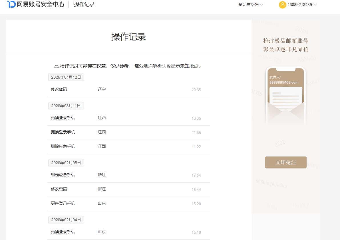The width and height of the screenshot is (340, 240).
Task: Click 更换登录手机 record at 15:18
Action: pos(63,232)
